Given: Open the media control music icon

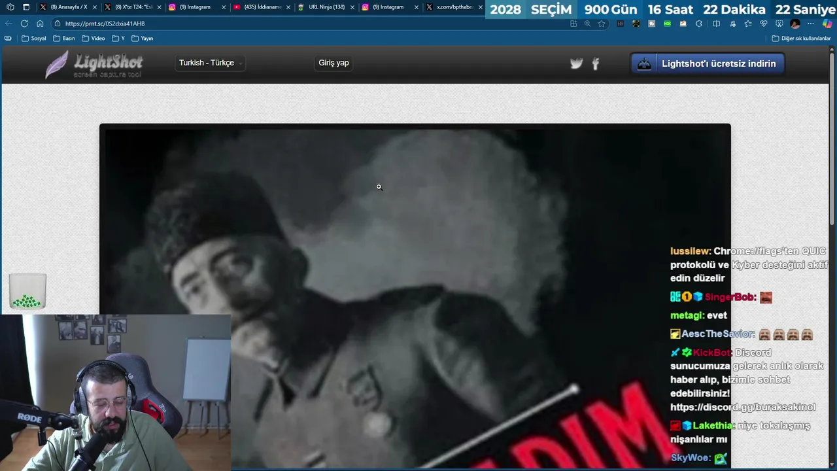Looking at the screenshot, I should (x=732, y=24).
